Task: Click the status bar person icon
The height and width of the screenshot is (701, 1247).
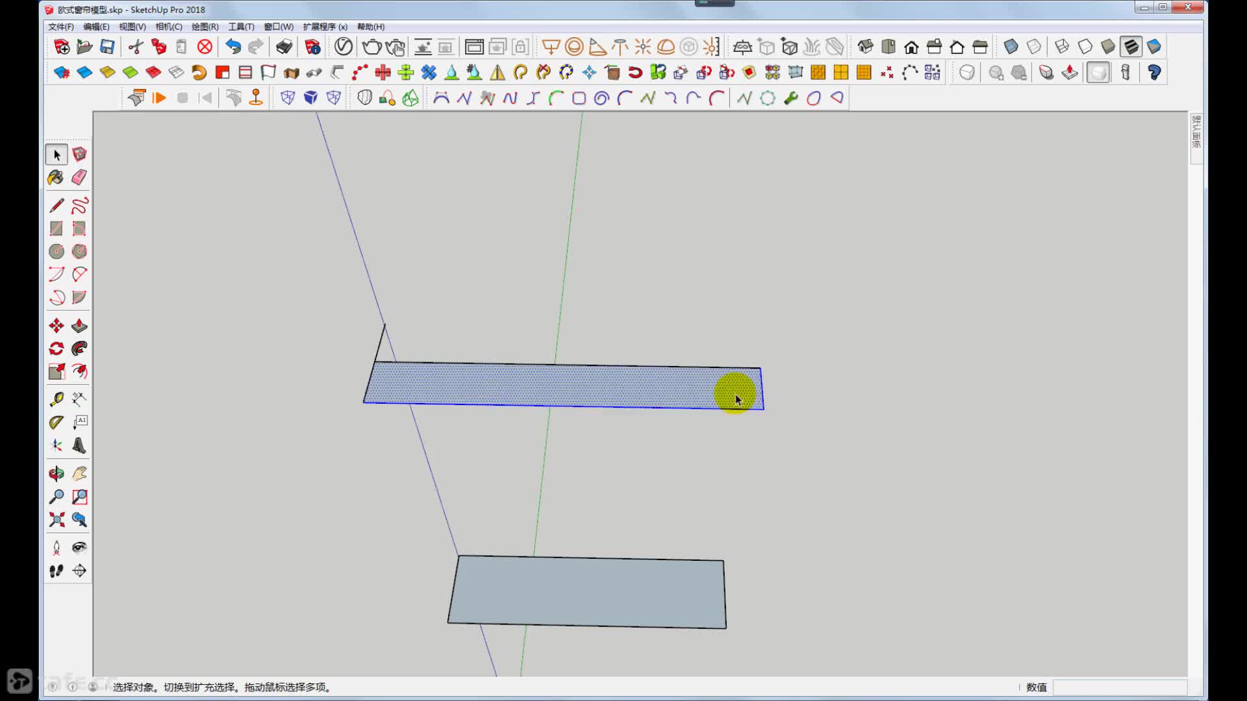Action: 93,687
